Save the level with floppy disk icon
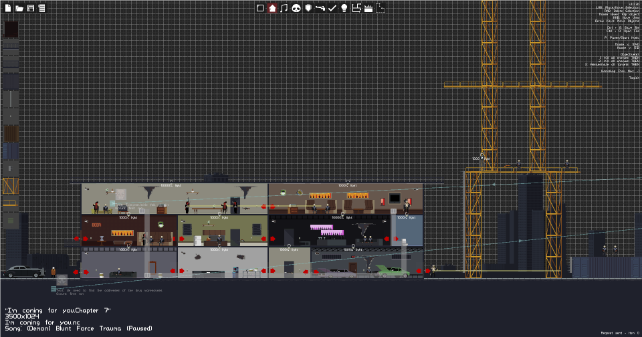This screenshot has width=642, height=337. click(x=31, y=8)
